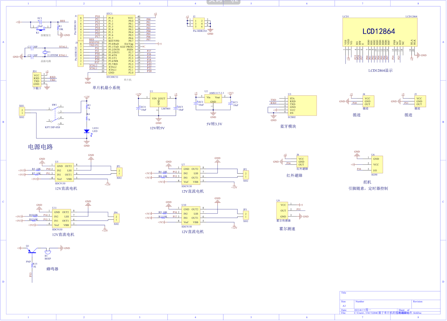Click the '舵机' label
The image size is (447, 321).
[x=367, y=182]
